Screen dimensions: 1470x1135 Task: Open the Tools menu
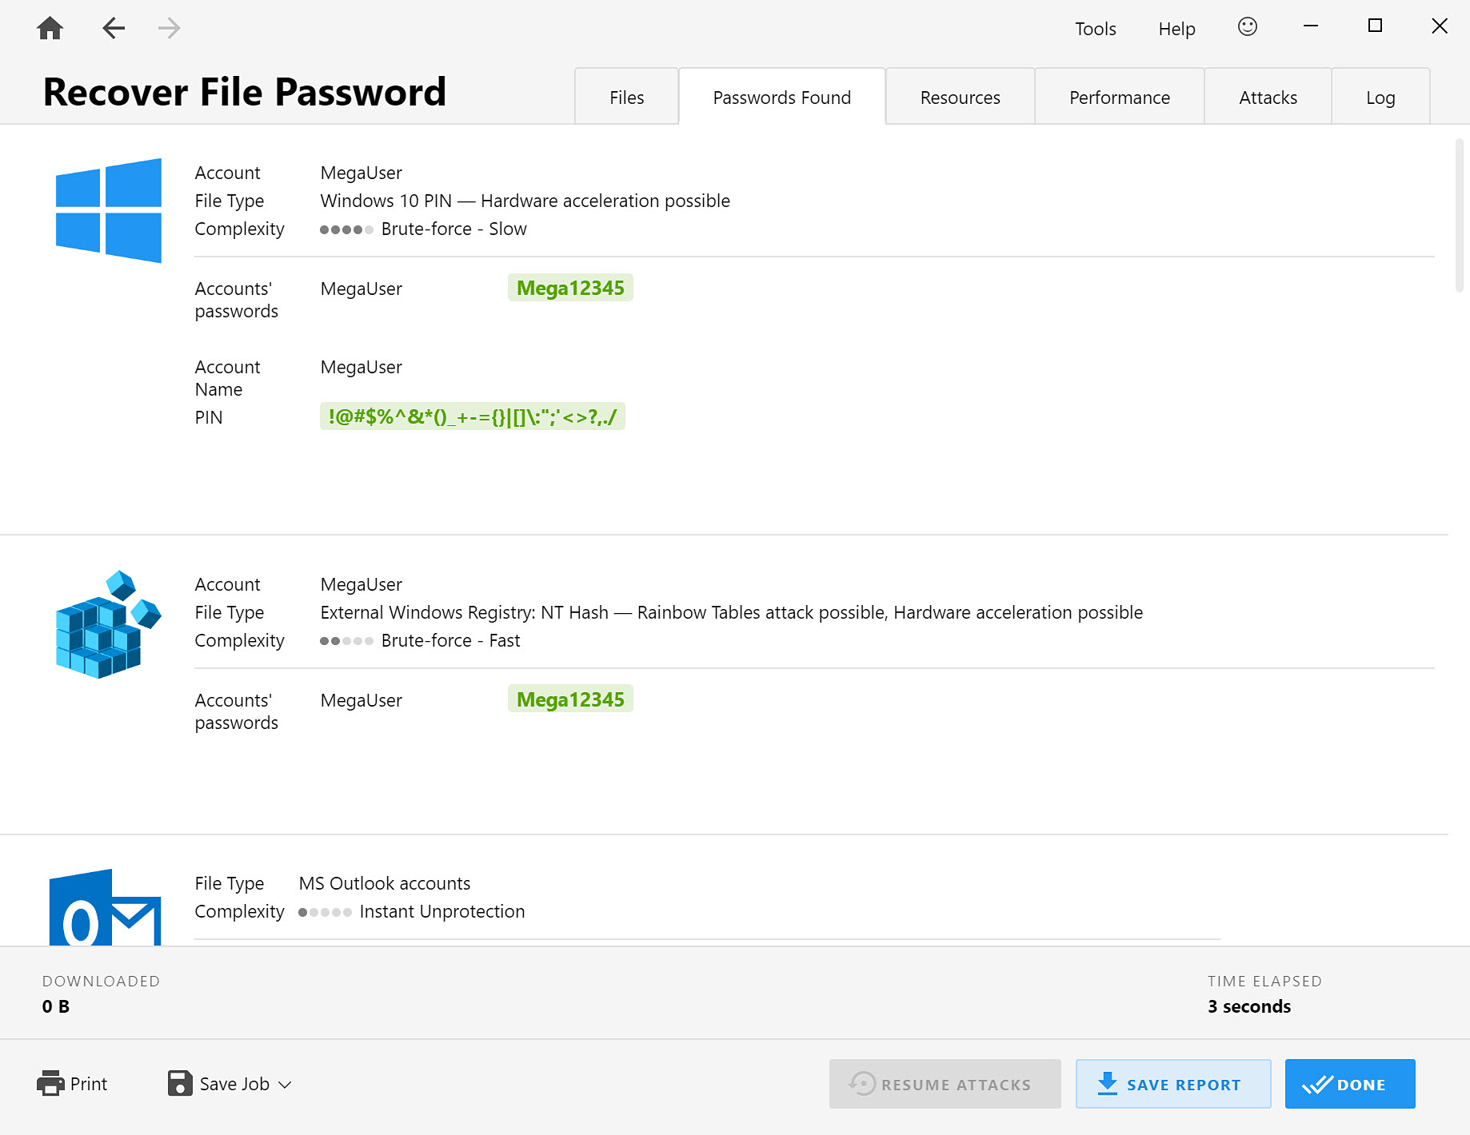[1095, 28]
